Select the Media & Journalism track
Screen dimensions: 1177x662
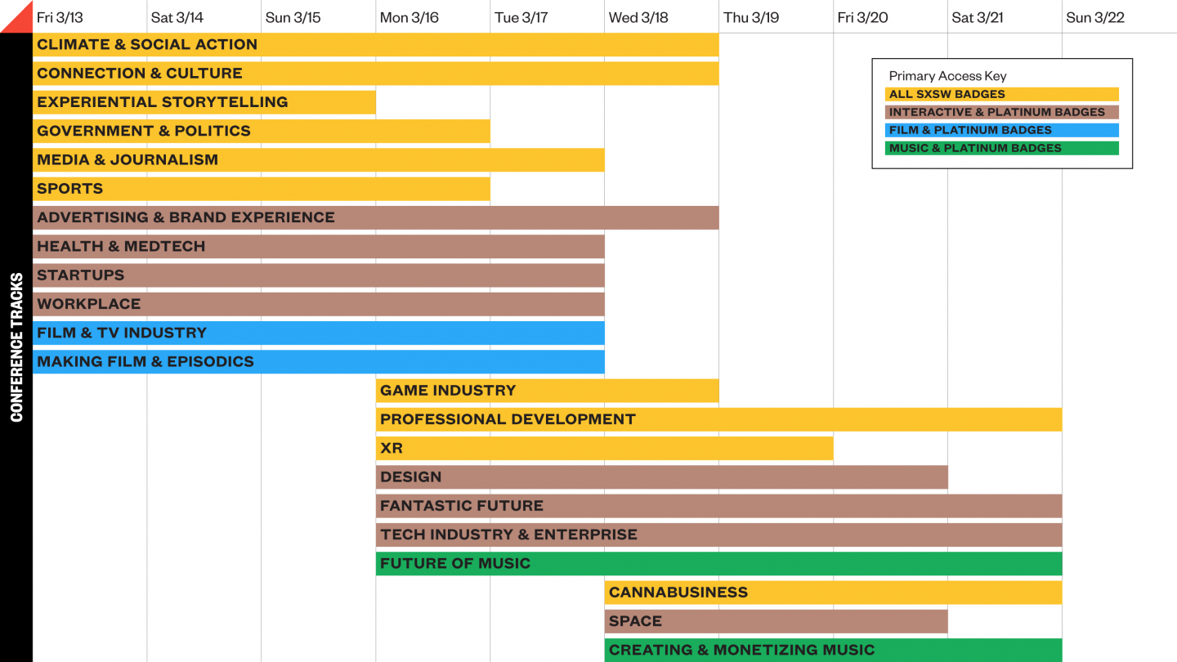[319, 160]
